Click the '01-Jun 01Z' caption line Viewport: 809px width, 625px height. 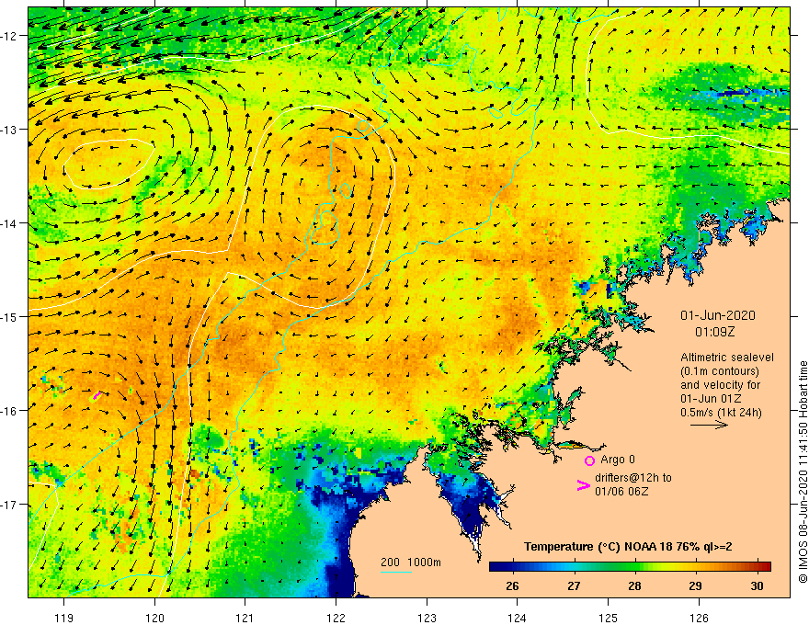pos(711,399)
